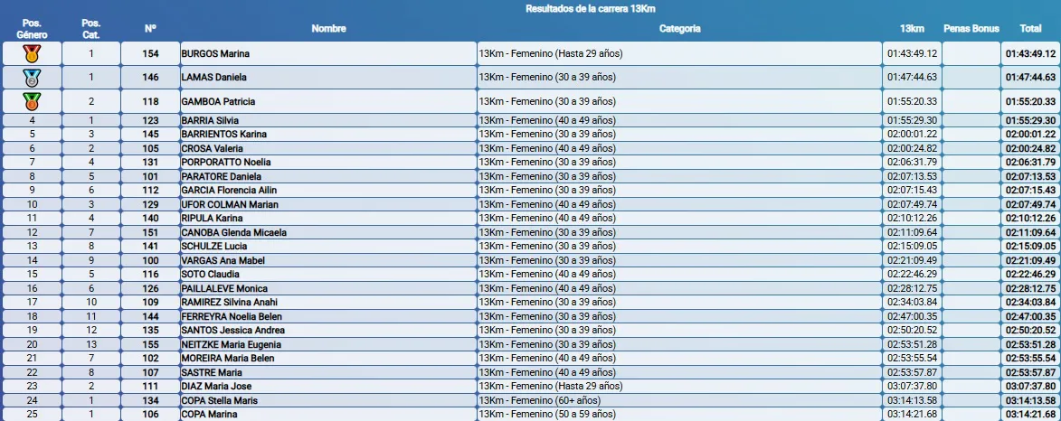1061x421 pixels.
Task: Select runner name BURGOS Marina
Action: pos(215,54)
